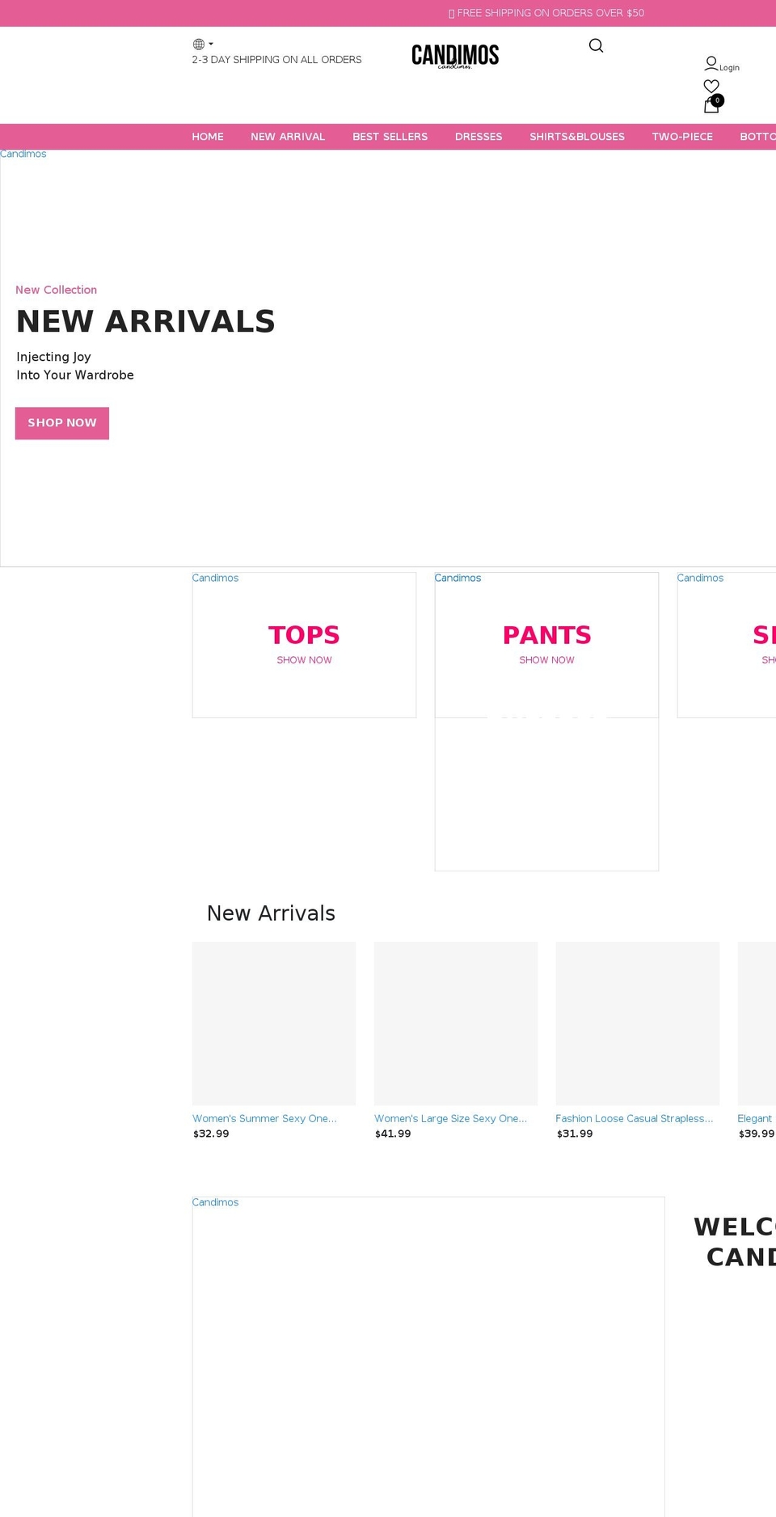Click the cart count badge

(718, 100)
